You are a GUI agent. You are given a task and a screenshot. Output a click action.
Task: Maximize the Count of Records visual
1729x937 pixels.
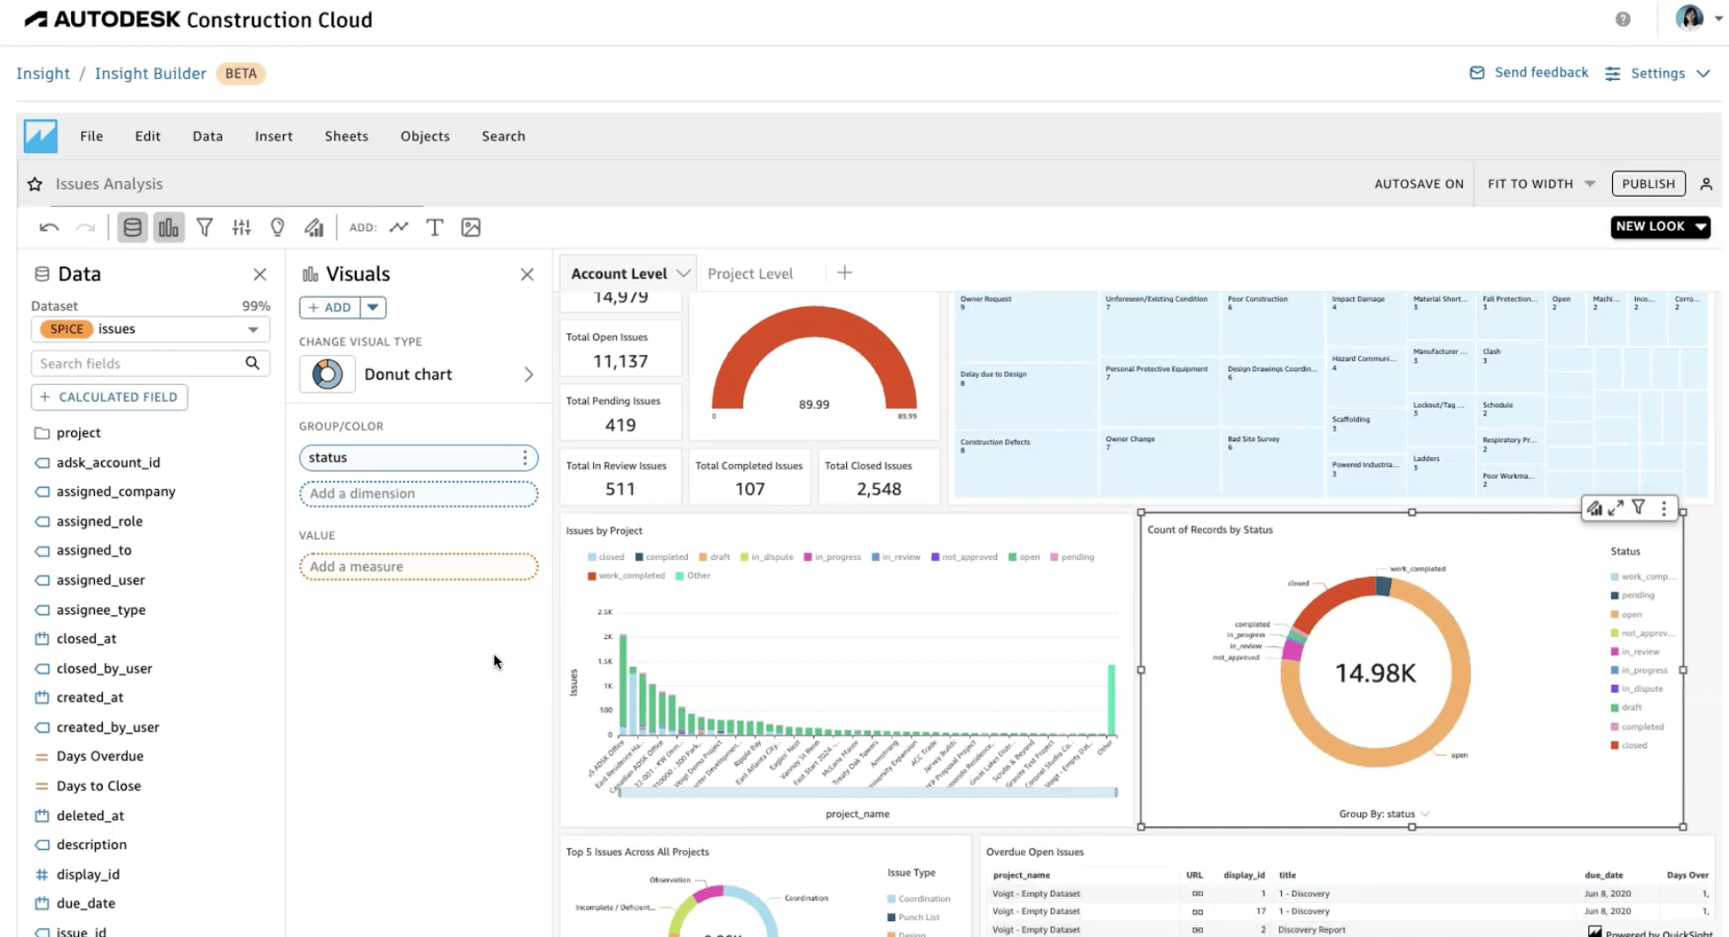pos(1616,508)
